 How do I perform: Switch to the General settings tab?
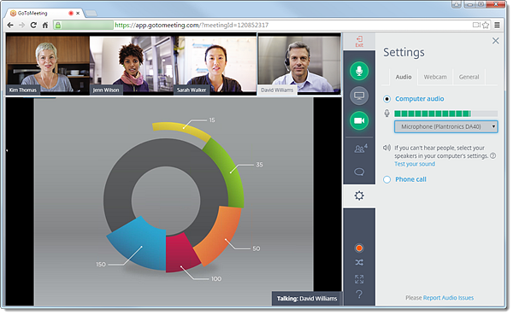[x=469, y=77]
